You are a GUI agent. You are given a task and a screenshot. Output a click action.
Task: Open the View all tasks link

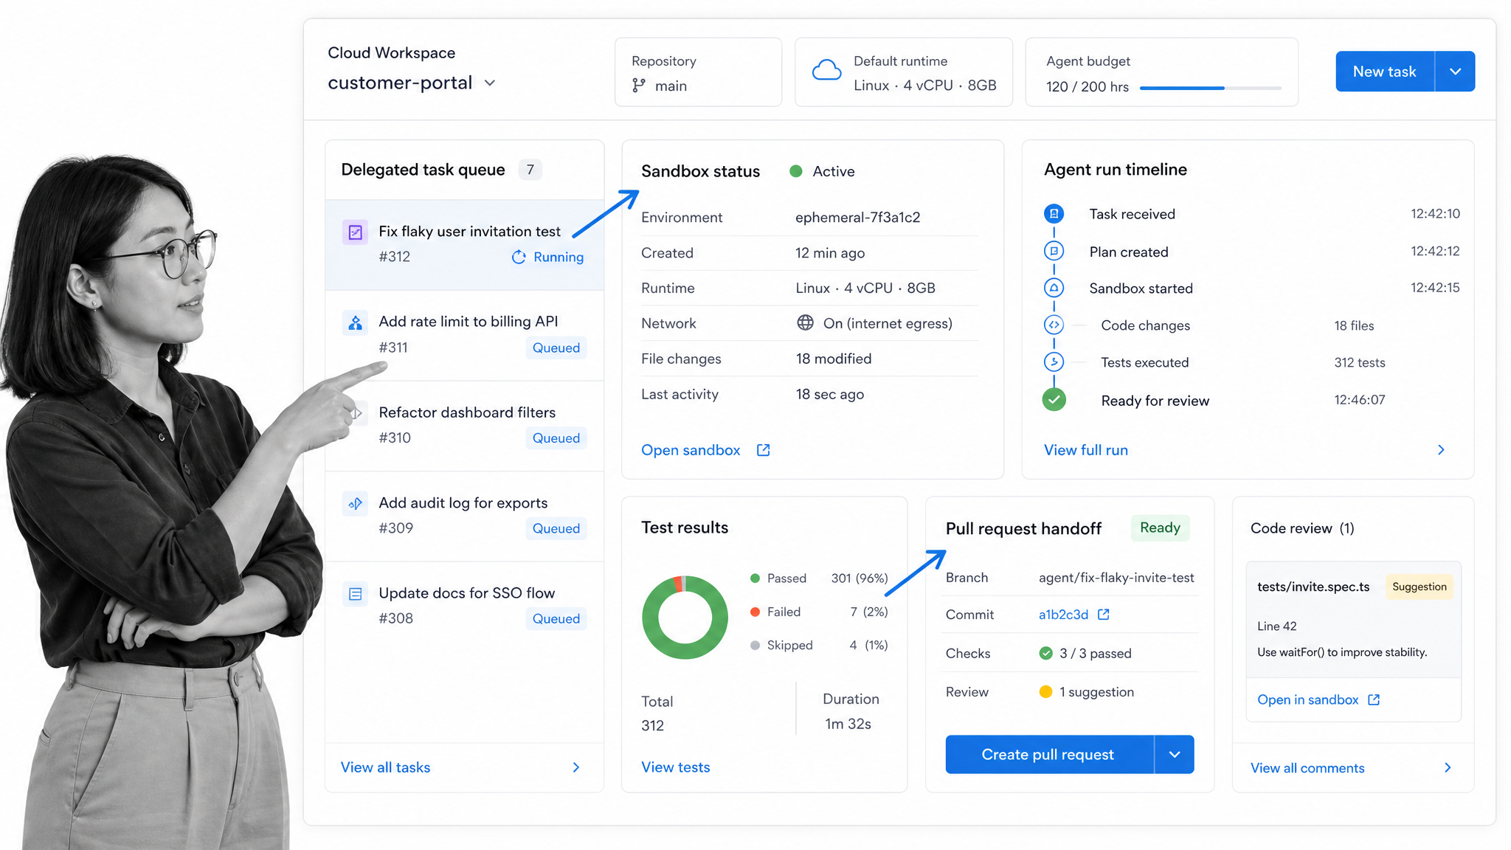click(x=385, y=767)
